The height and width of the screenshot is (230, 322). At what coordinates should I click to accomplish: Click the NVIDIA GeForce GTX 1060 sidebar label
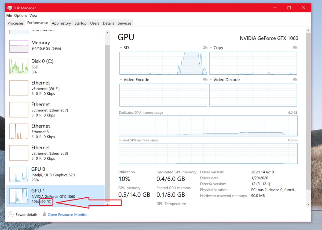point(53,197)
